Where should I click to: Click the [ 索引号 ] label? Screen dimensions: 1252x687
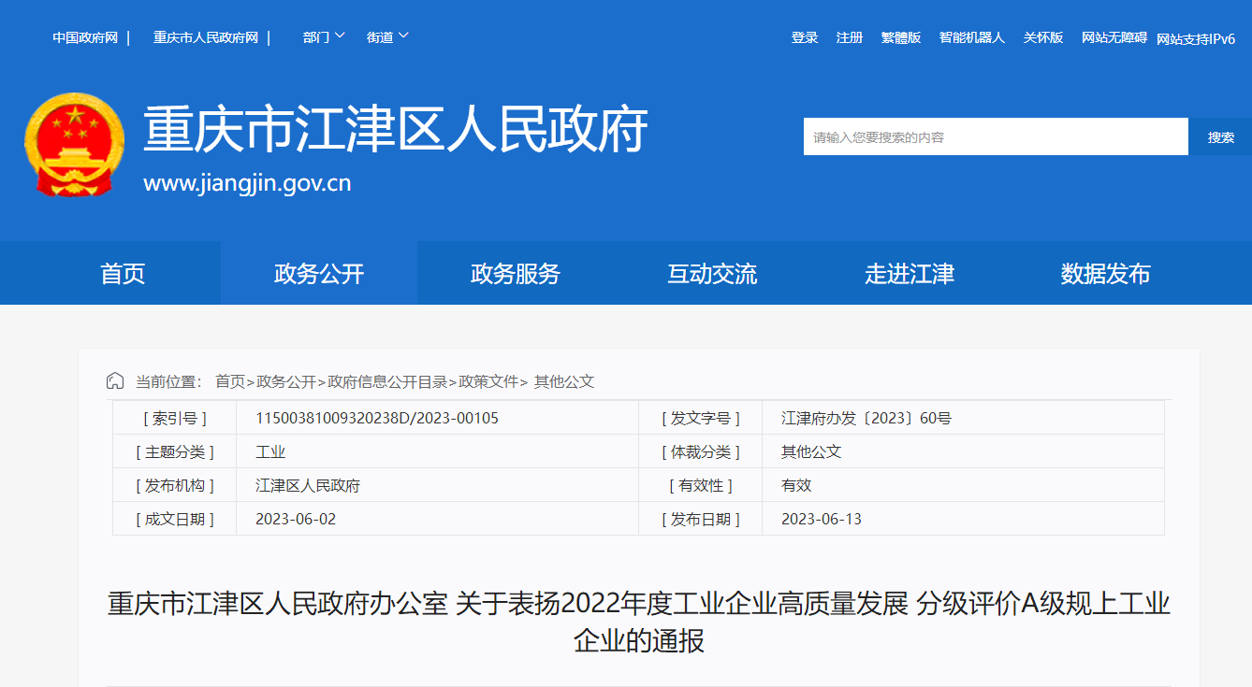[x=174, y=418]
